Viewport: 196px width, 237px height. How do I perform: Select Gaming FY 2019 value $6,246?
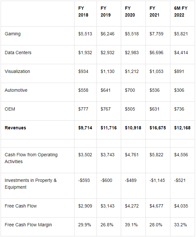coord(108,34)
